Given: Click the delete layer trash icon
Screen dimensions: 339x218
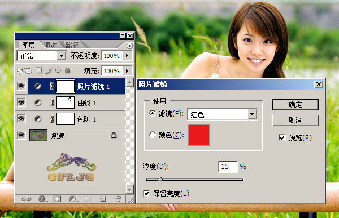Looking at the screenshot, I should [118, 199].
